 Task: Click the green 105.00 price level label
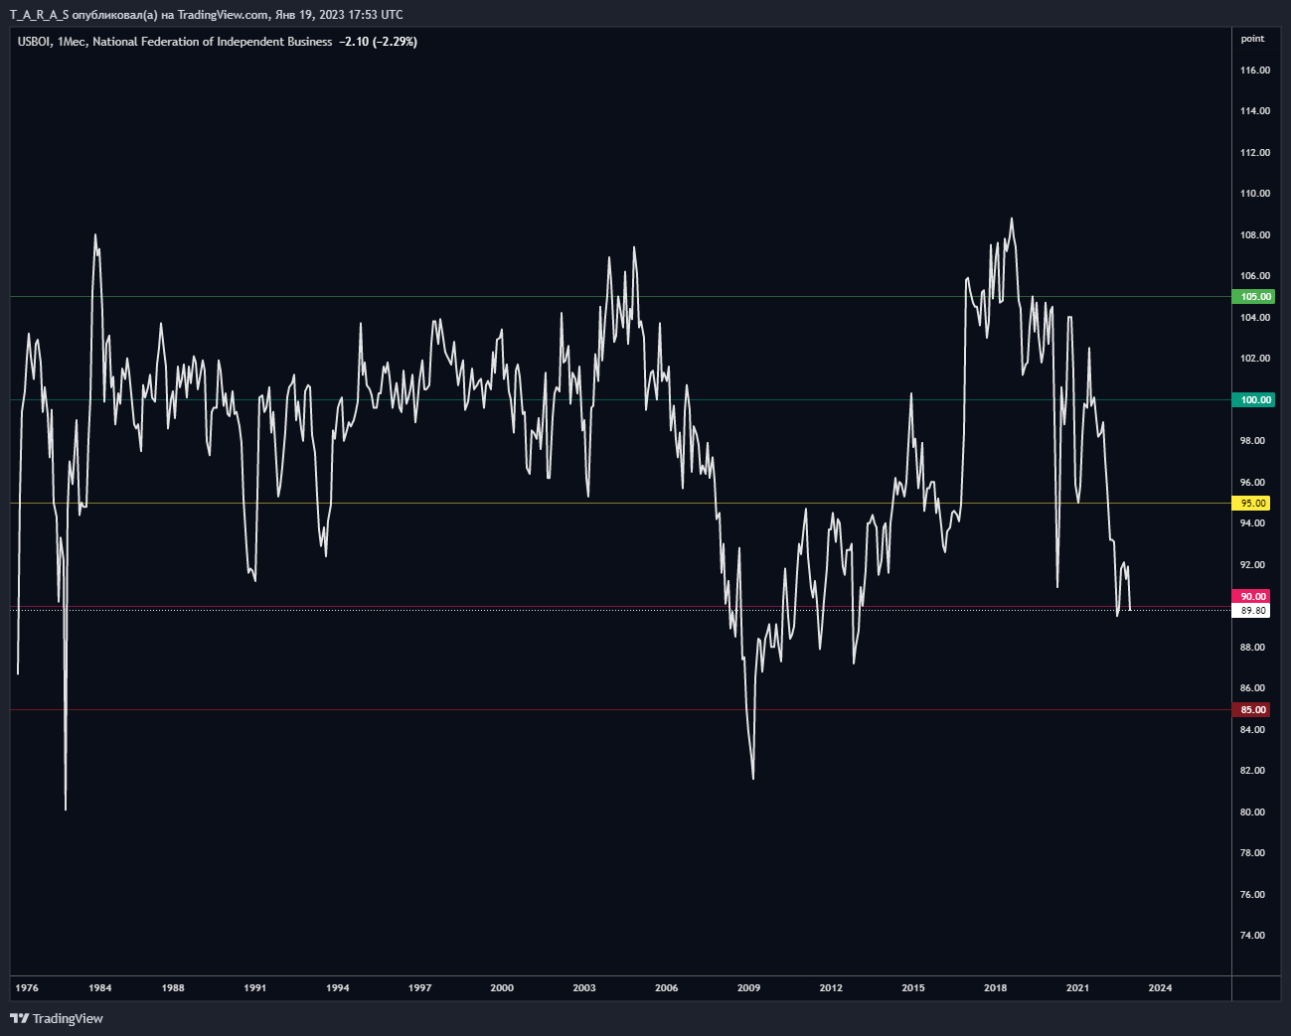pyautogui.click(x=1255, y=297)
